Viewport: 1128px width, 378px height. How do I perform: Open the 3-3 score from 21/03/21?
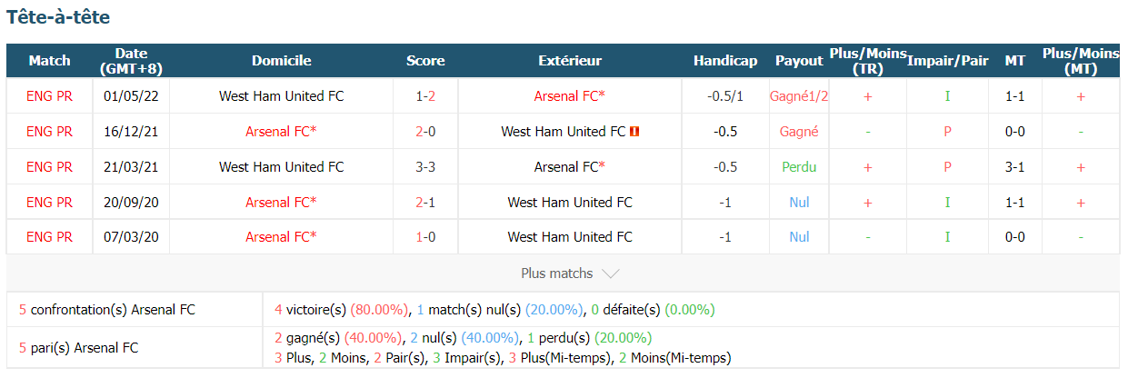coord(425,166)
